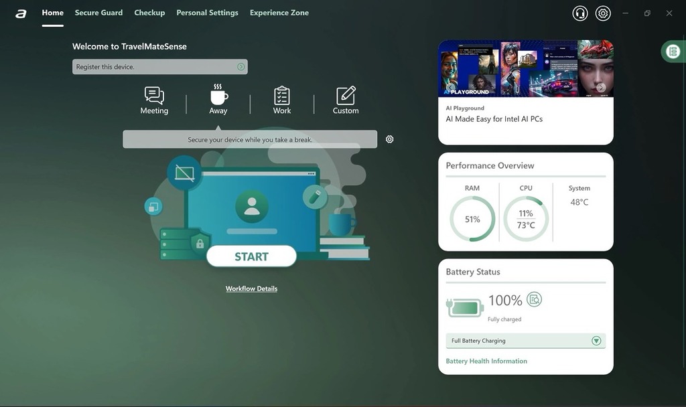Open Experience Zone tab
This screenshot has width=686, height=407.
pos(279,13)
